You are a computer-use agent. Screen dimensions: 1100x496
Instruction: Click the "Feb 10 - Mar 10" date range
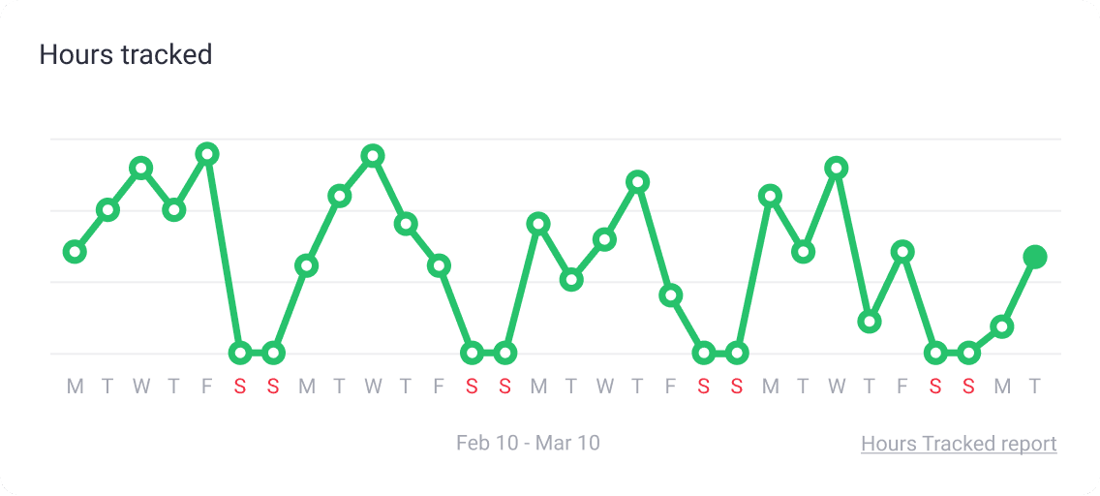pos(528,443)
